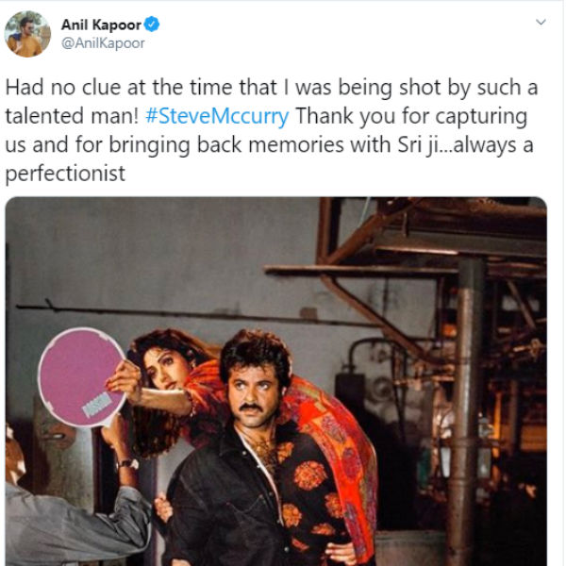Click the word "perfectionist" in the tweet
Viewport: 566px width, 566px height.
point(65,174)
